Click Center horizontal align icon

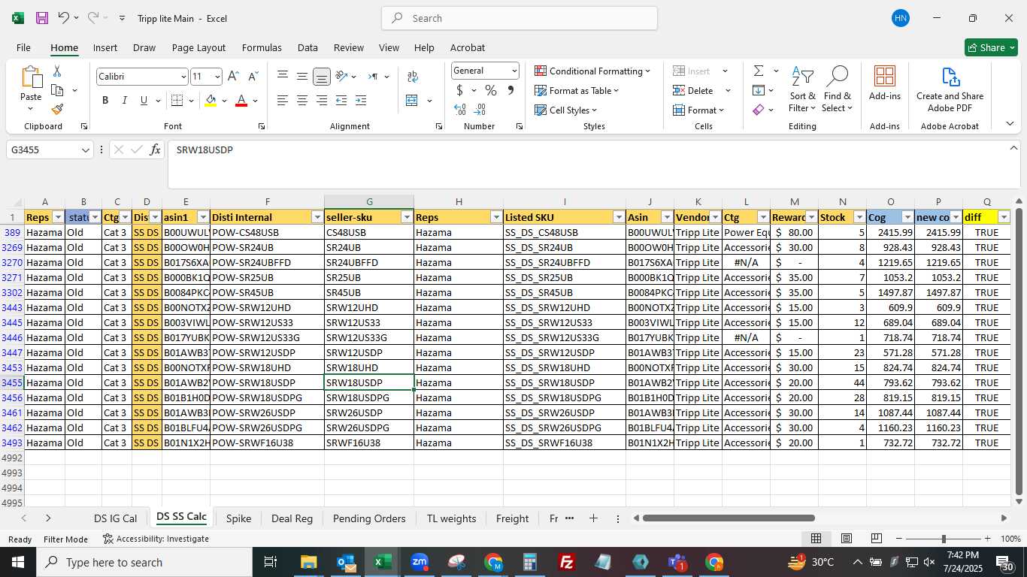[x=302, y=101]
